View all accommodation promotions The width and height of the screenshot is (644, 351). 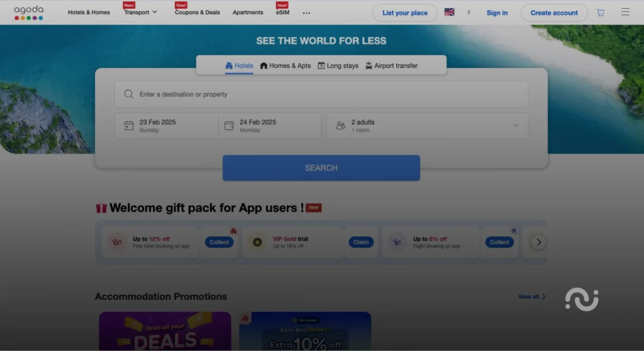pyautogui.click(x=532, y=296)
